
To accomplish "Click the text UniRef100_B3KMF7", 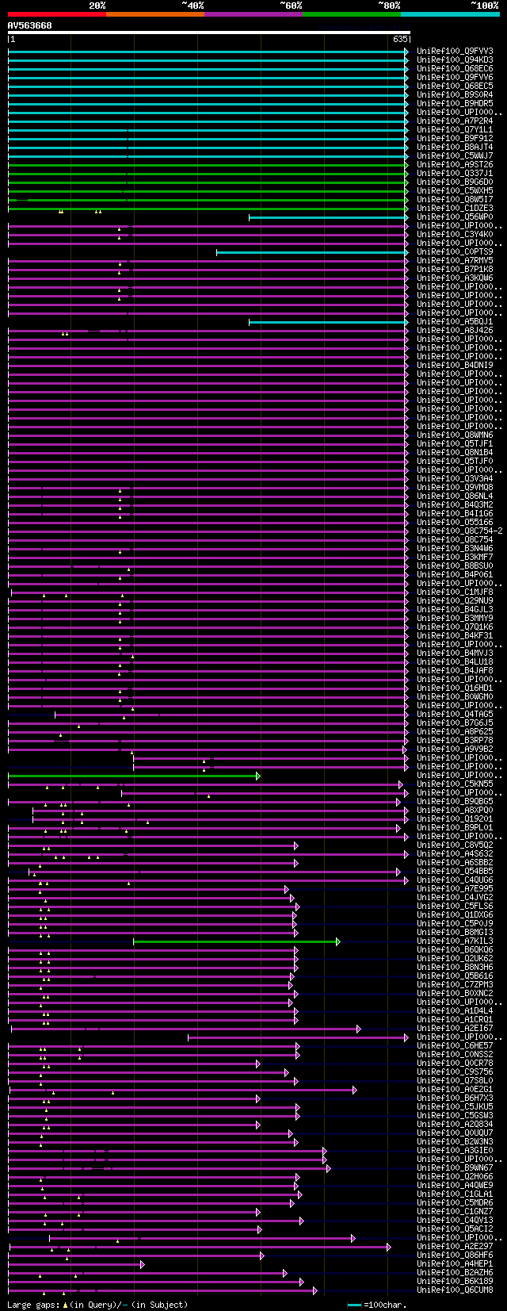I will point(455,557).
